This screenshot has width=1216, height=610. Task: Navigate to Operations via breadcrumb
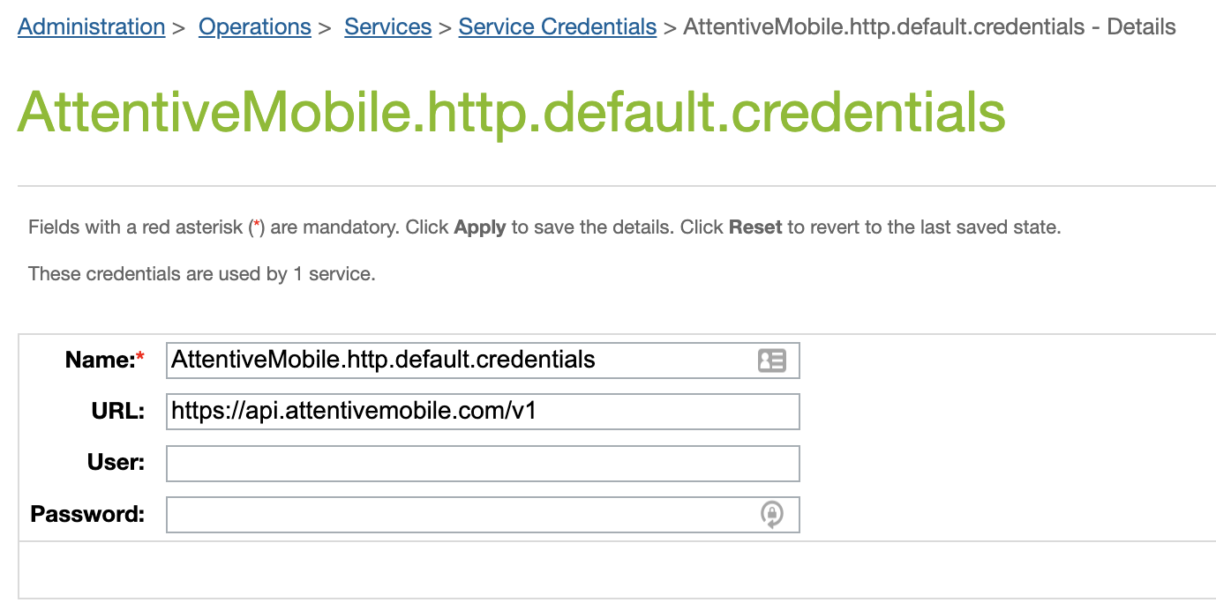tap(254, 26)
